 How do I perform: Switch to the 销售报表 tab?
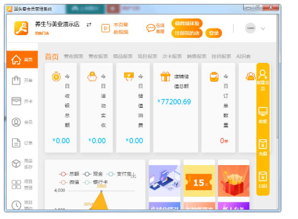pyautogui.click(x=196, y=56)
